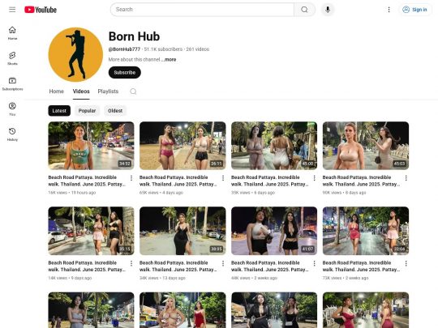
Task: Open the You section in sidebar
Action: tap(12, 109)
